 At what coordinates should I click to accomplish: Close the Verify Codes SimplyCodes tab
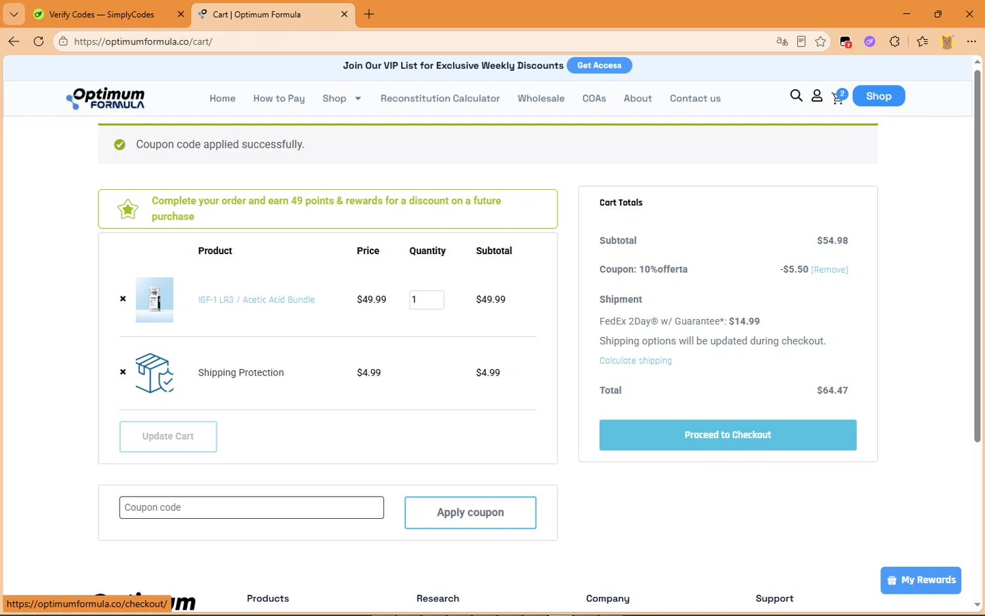[181, 14]
